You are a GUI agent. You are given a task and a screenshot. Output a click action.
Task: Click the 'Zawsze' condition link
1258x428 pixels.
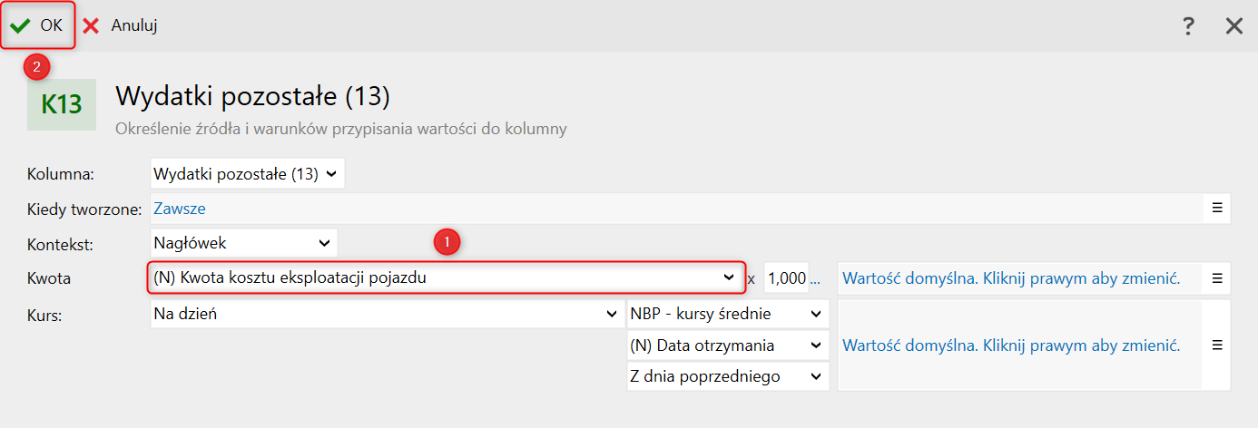180,209
